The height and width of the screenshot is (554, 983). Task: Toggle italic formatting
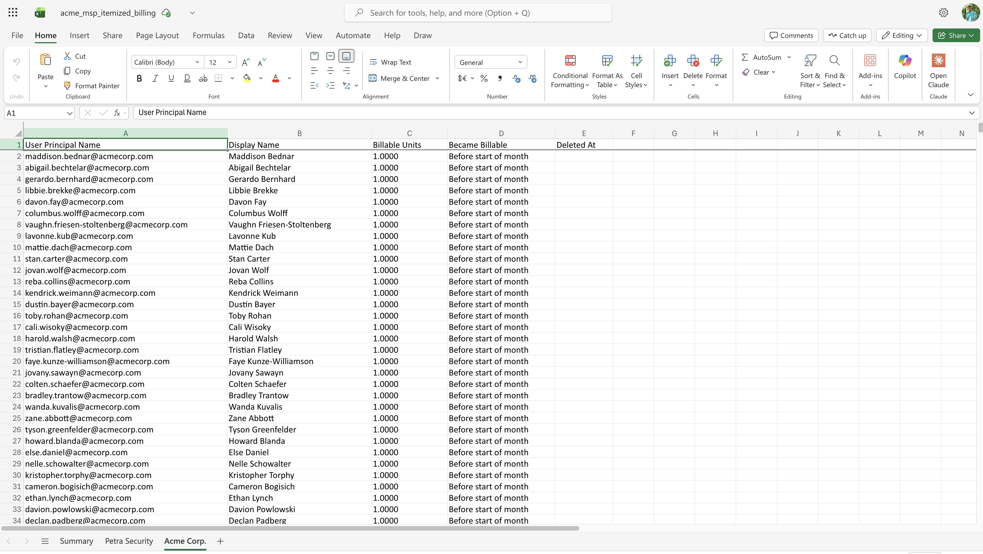pos(155,78)
